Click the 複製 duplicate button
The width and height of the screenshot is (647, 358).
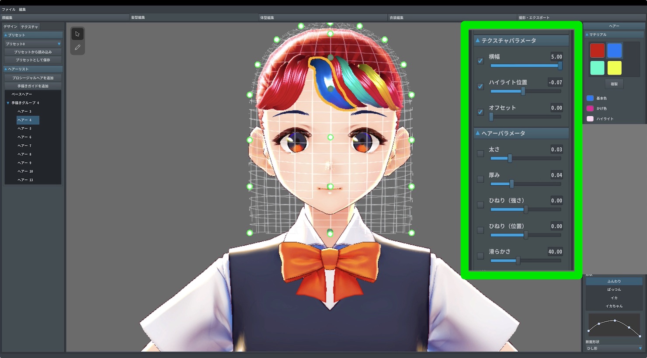coord(614,84)
